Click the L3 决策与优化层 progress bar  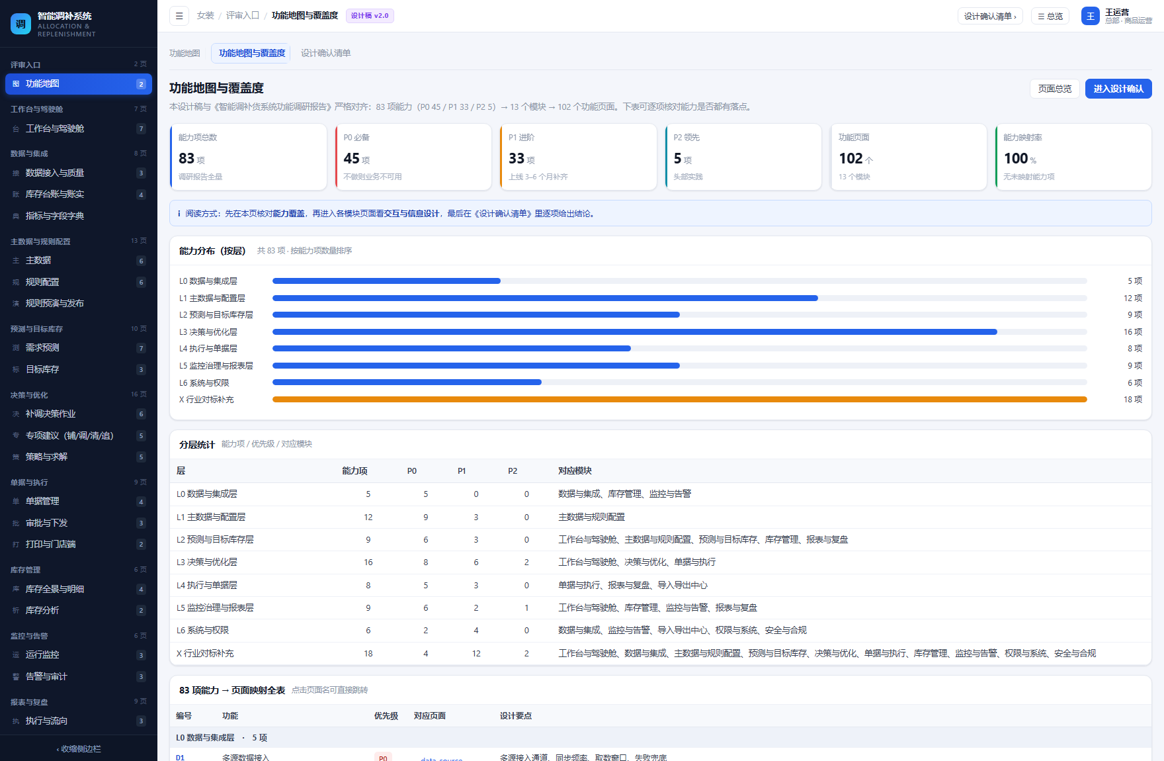(x=679, y=332)
